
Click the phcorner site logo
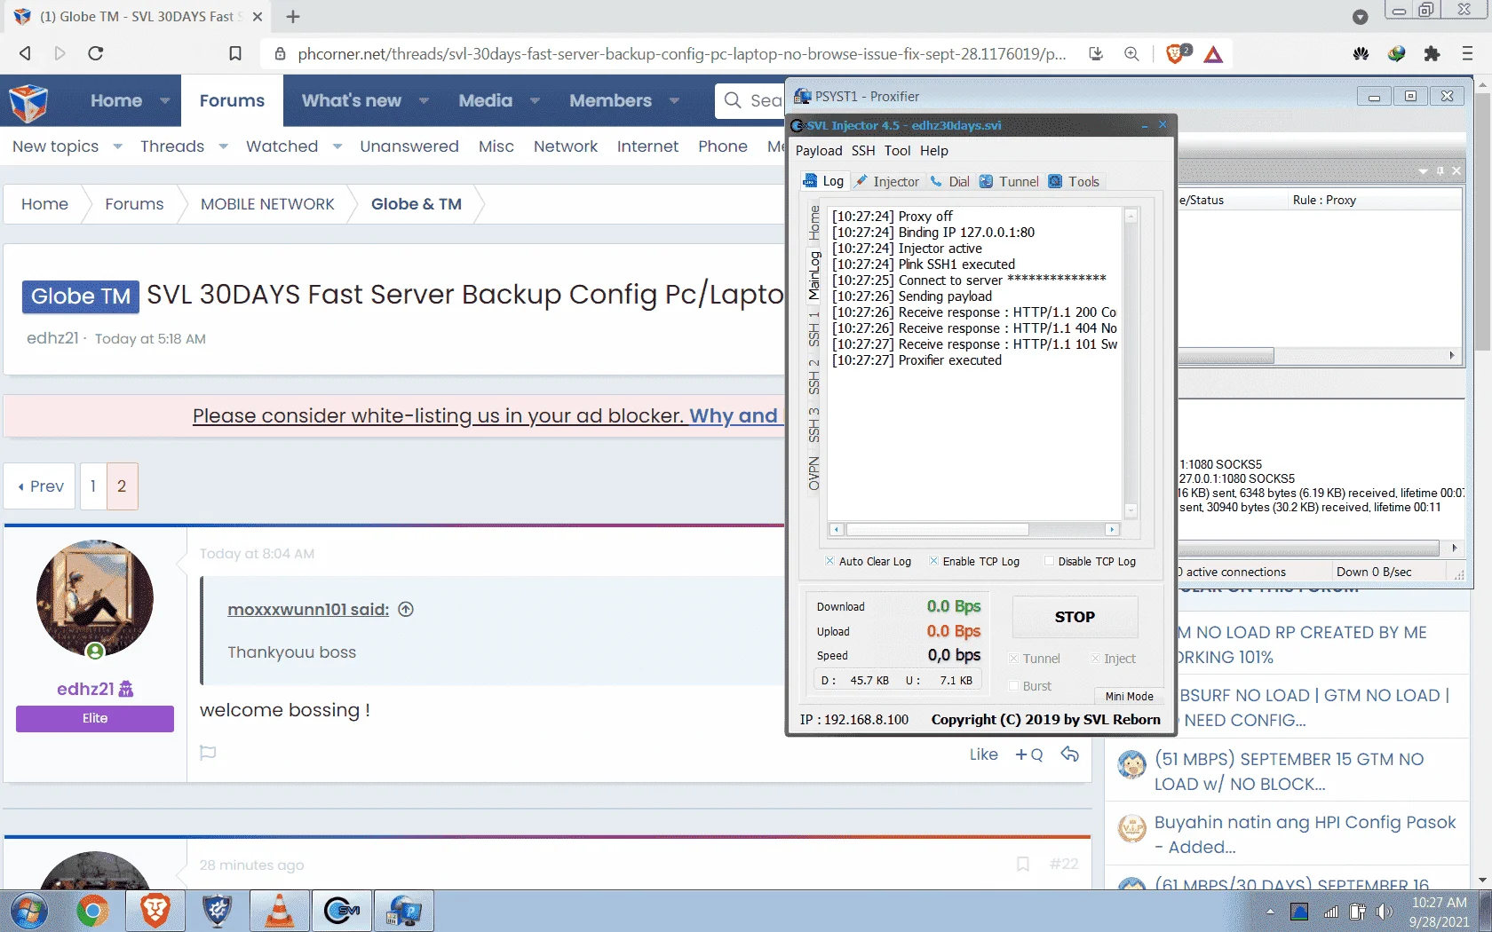tap(28, 102)
